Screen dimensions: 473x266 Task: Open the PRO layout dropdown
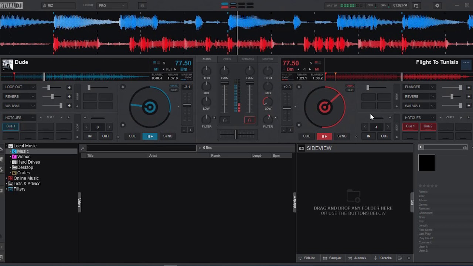click(112, 6)
